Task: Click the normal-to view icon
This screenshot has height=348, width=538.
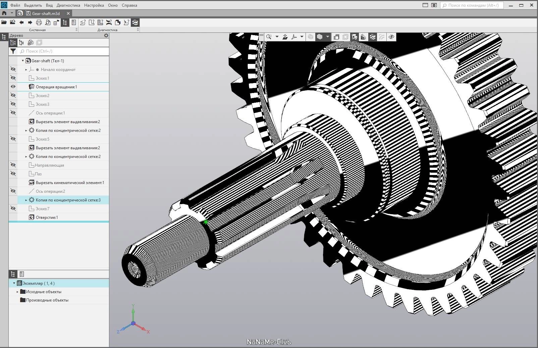Action: point(285,37)
